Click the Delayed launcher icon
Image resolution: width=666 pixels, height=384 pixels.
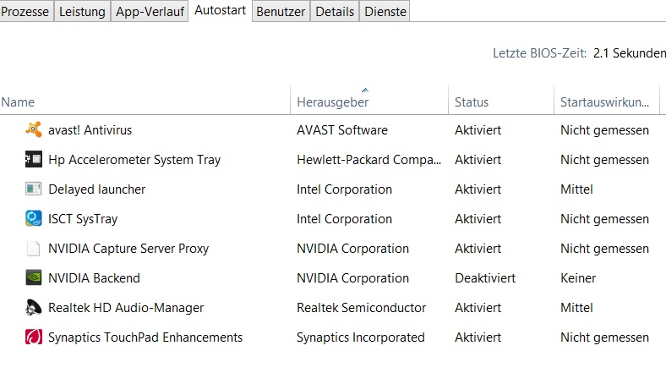[33, 189]
